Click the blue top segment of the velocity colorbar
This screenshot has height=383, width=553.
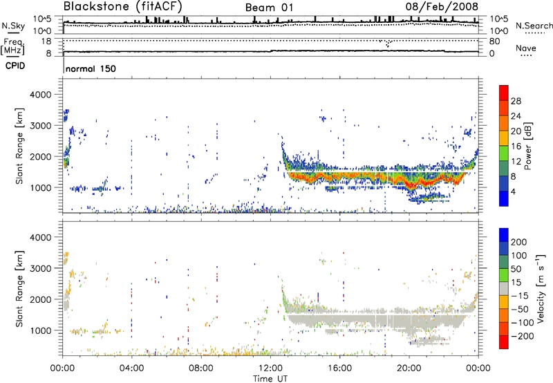(x=504, y=235)
